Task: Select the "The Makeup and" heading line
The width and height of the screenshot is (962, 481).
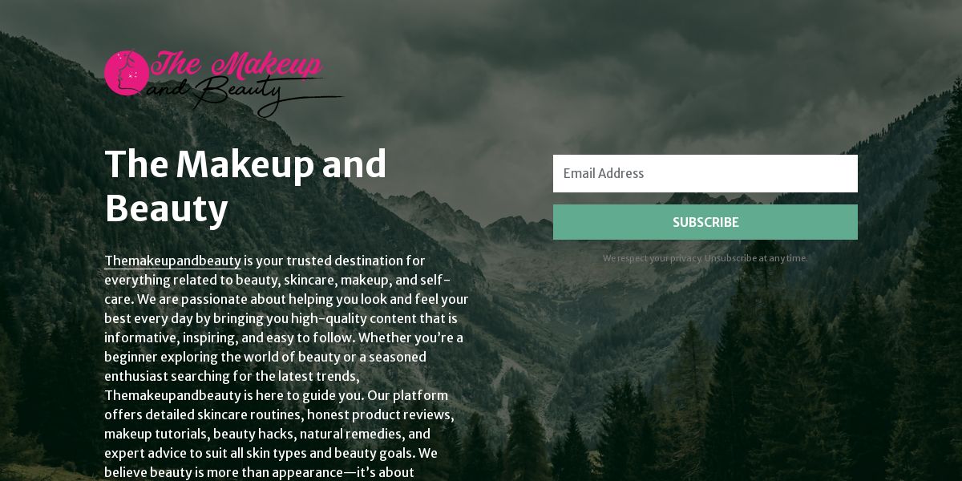Action: (x=245, y=164)
